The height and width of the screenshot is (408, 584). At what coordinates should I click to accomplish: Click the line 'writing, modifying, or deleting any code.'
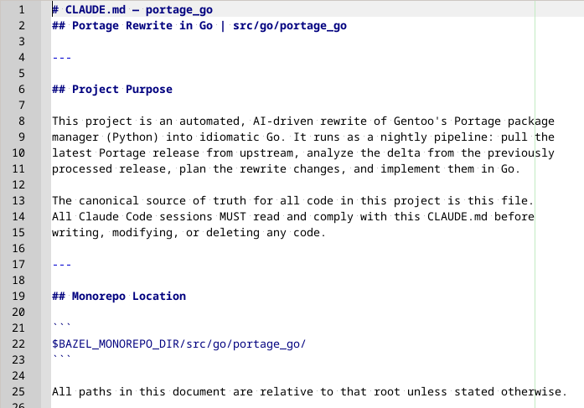(189, 233)
